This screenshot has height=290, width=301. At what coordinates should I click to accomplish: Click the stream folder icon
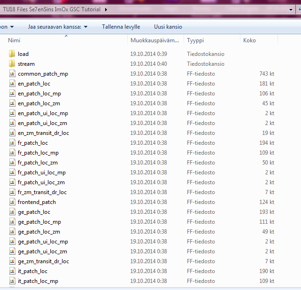tap(12, 63)
